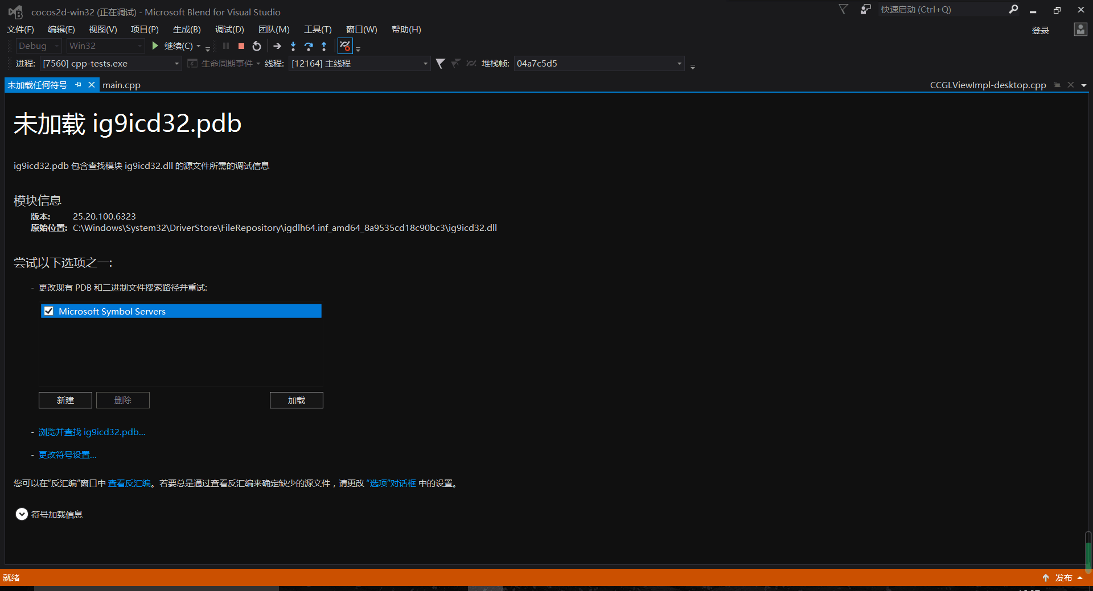Open the 文件(F) menu
The image size is (1093, 591).
[20, 30]
